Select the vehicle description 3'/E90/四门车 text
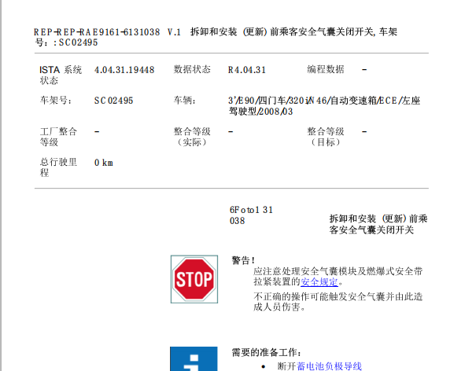The width and height of the screenshot is (476, 371). tap(324, 106)
